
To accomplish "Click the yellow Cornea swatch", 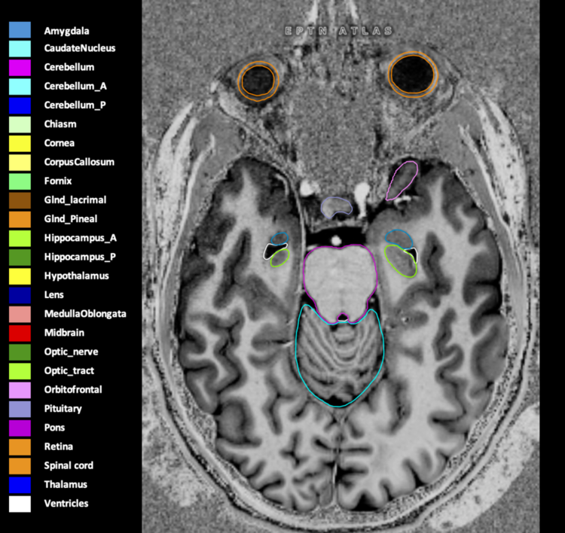I will (20, 144).
